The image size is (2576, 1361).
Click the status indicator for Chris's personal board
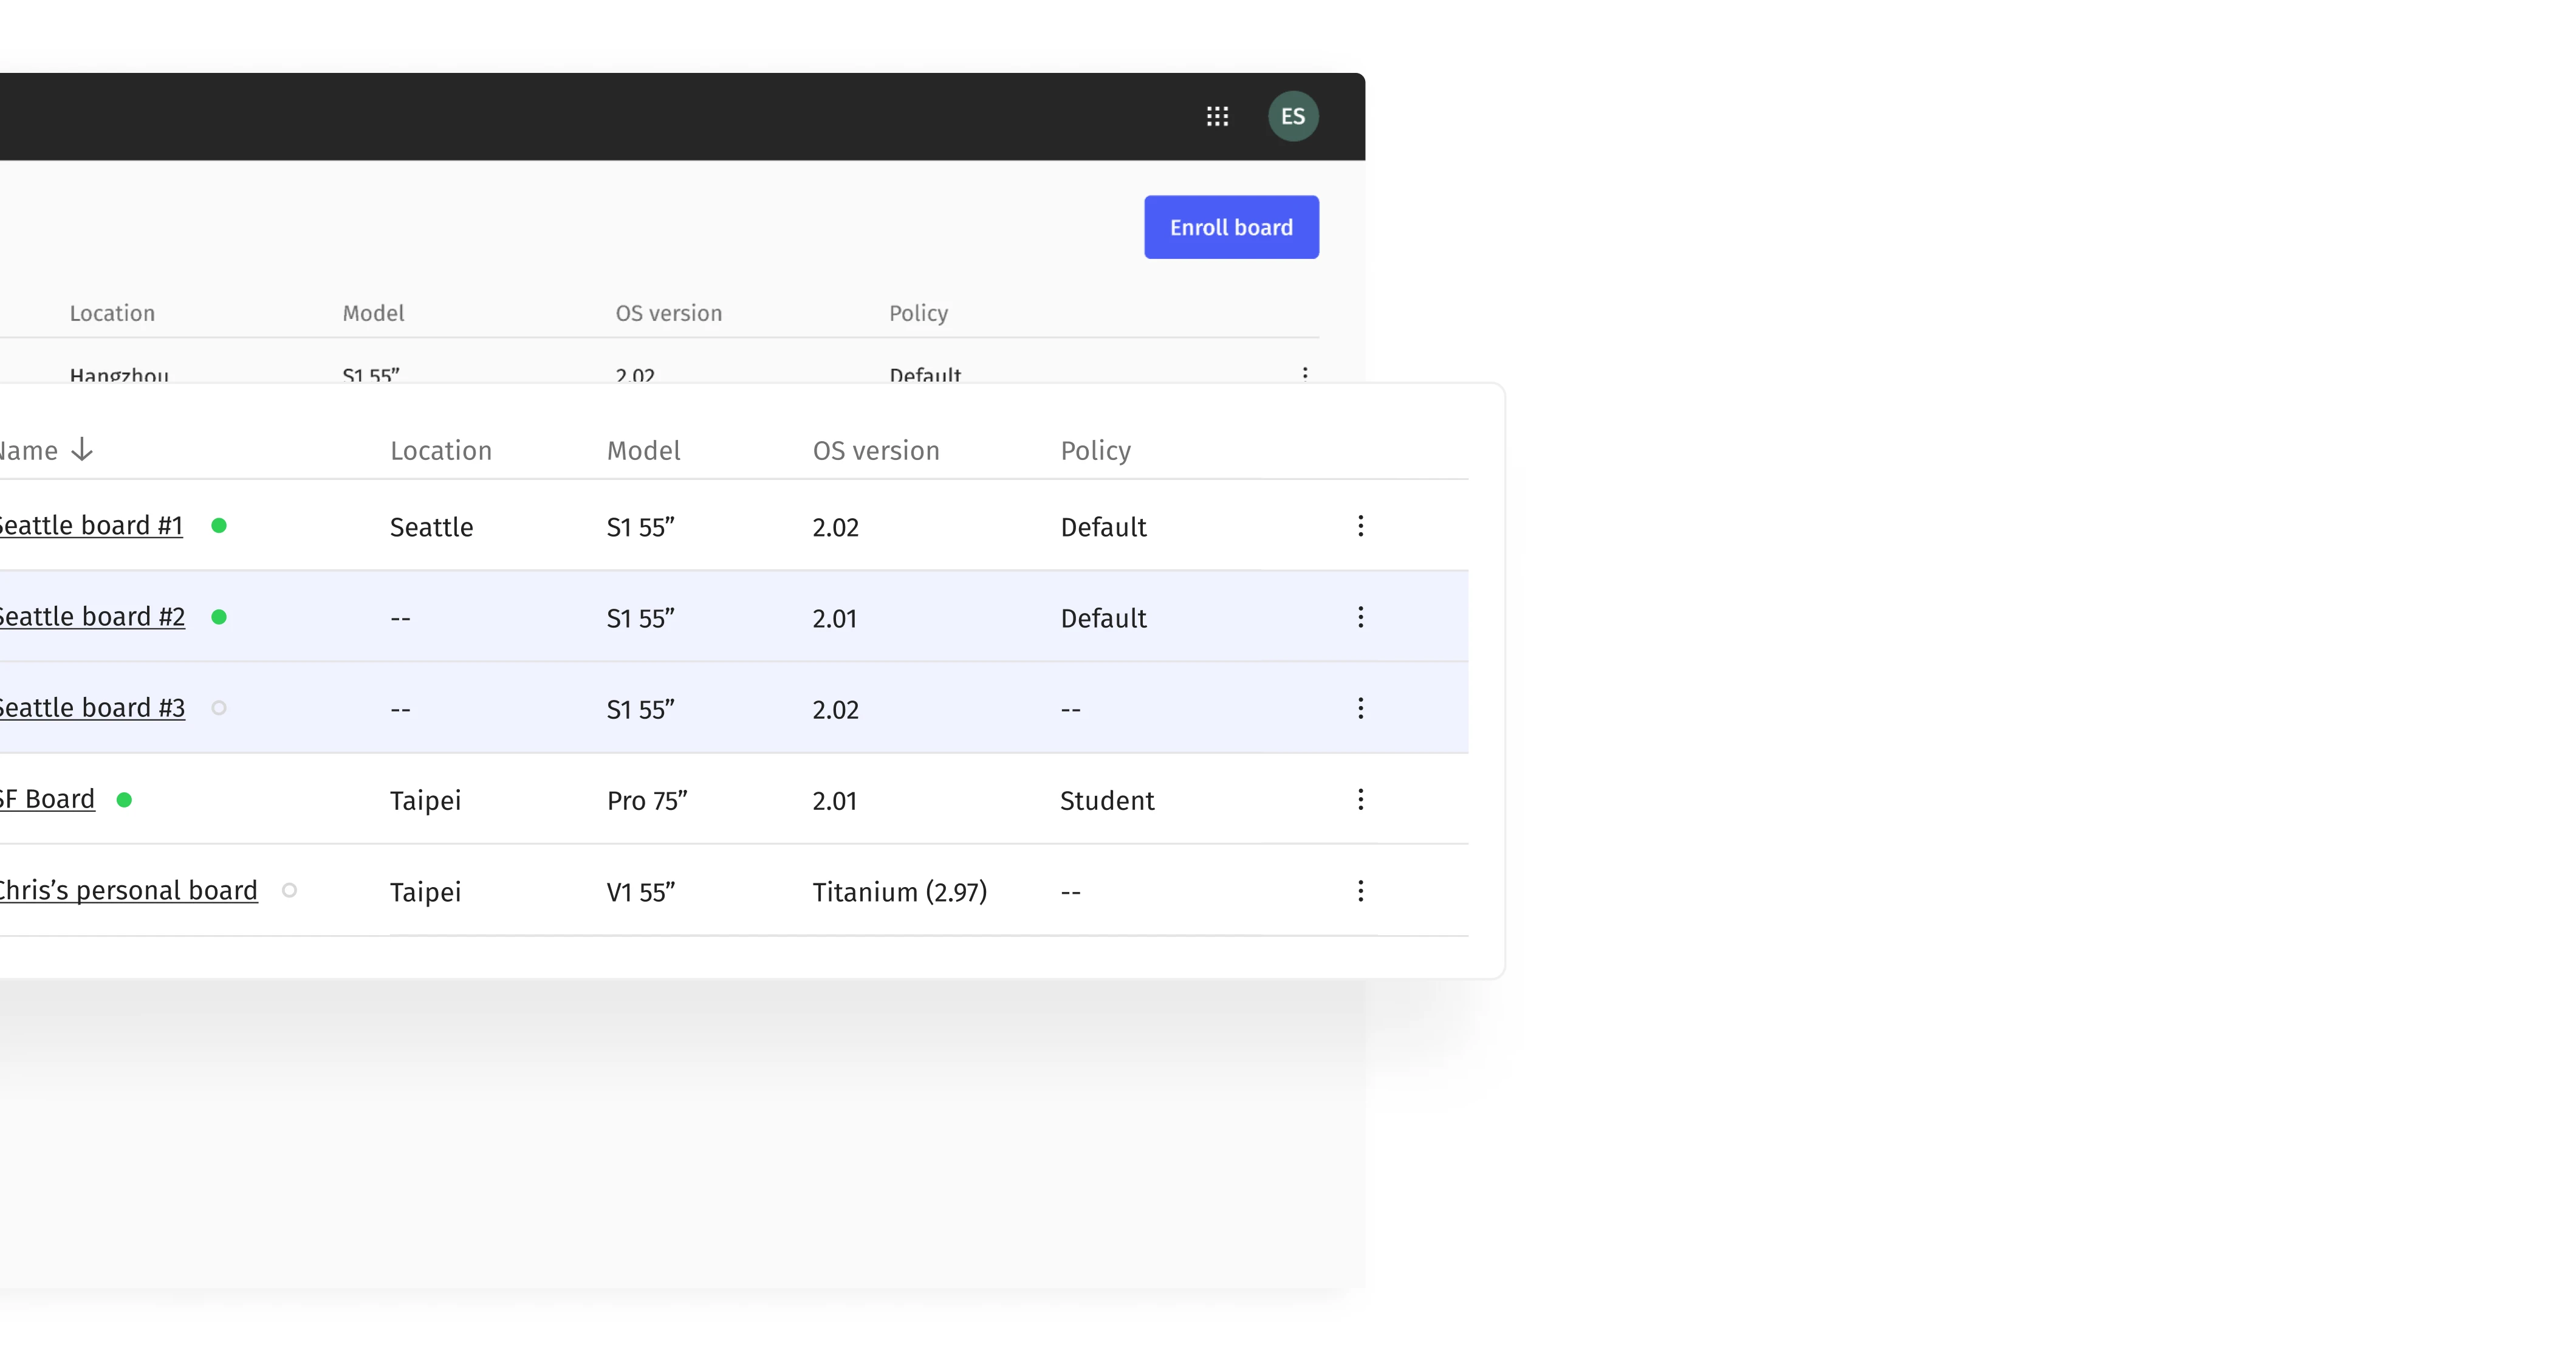tap(289, 890)
